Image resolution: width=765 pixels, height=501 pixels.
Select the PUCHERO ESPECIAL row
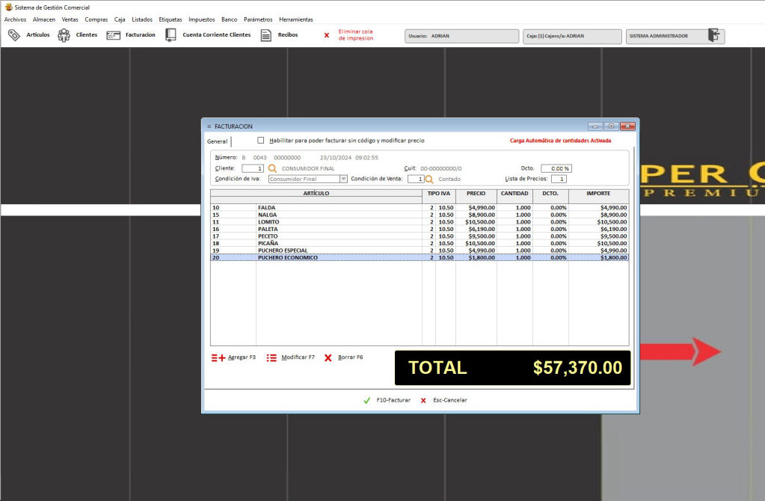tap(420, 250)
